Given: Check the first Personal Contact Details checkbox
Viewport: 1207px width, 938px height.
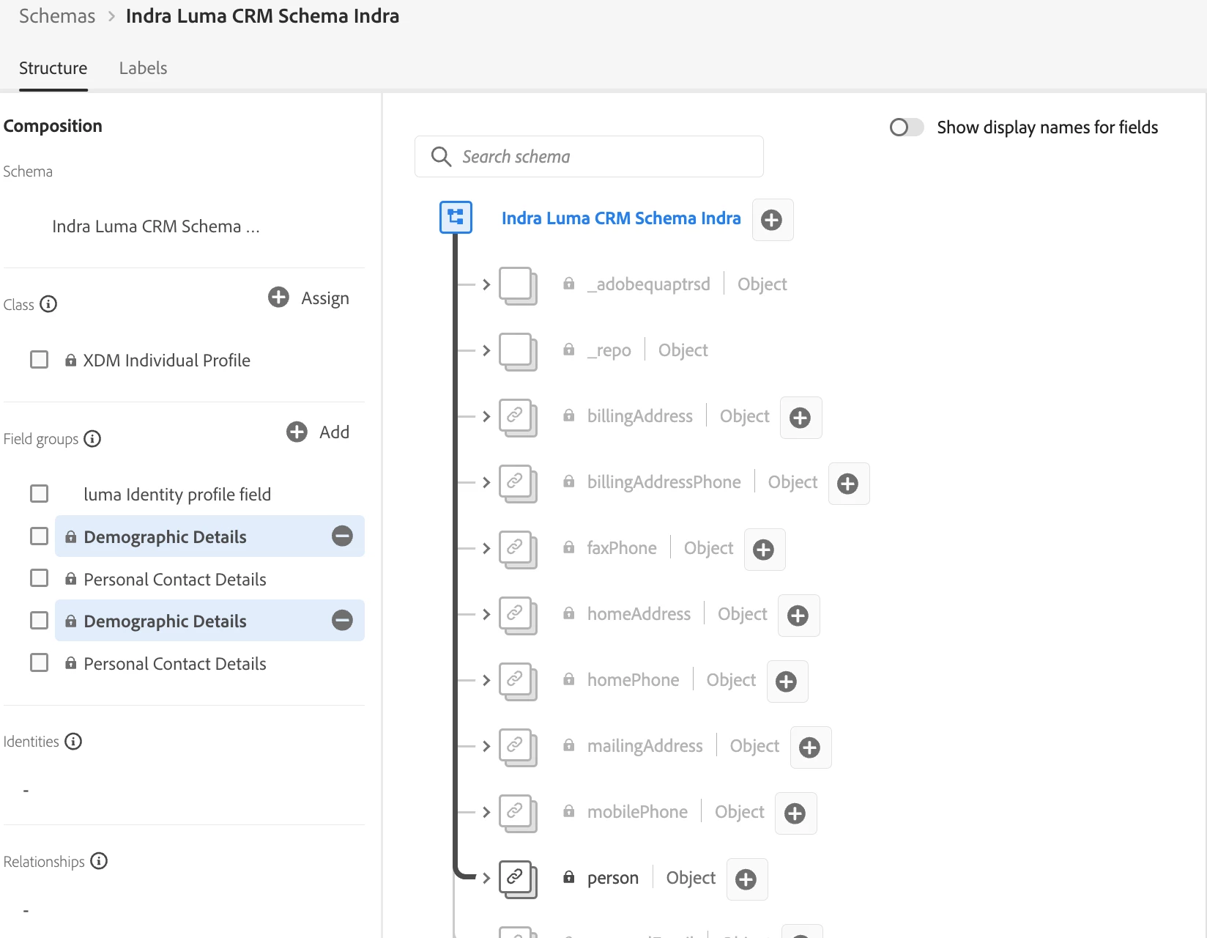Looking at the screenshot, I should click(40, 578).
